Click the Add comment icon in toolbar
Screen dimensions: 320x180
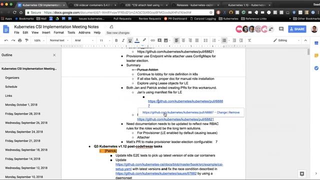(159, 40)
